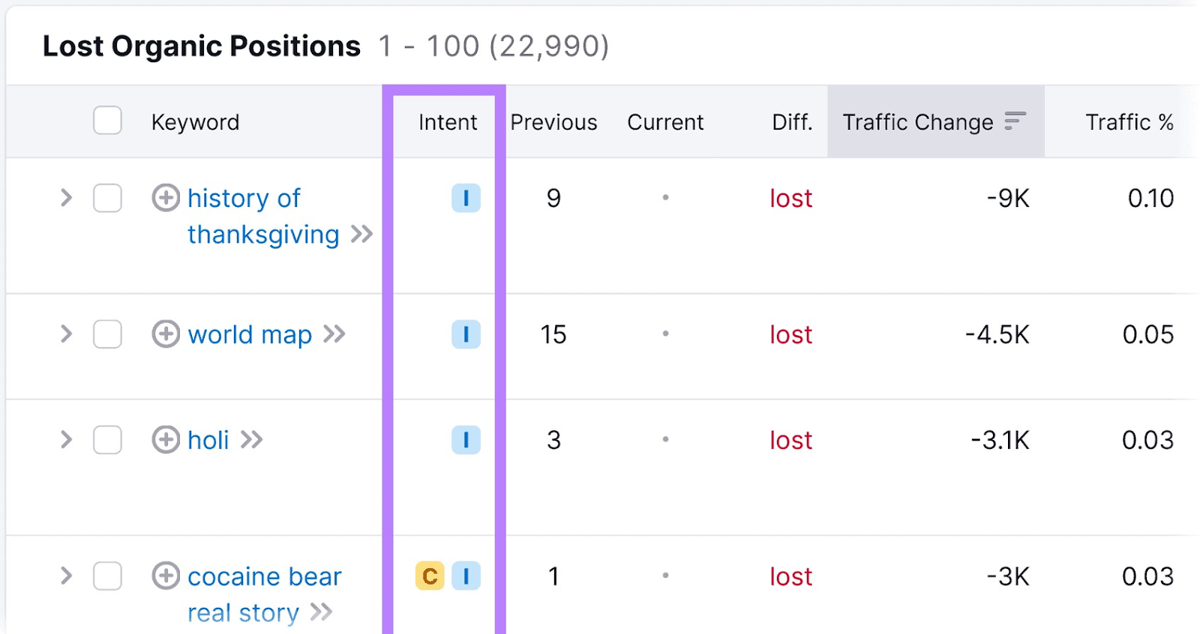Click the yellow 'C' commercial intent badge

pyautogui.click(x=430, y=576)
